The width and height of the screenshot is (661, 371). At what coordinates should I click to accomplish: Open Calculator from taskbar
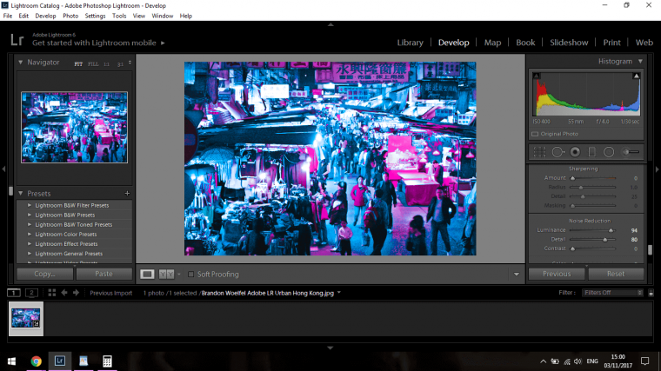click(107, 361)
